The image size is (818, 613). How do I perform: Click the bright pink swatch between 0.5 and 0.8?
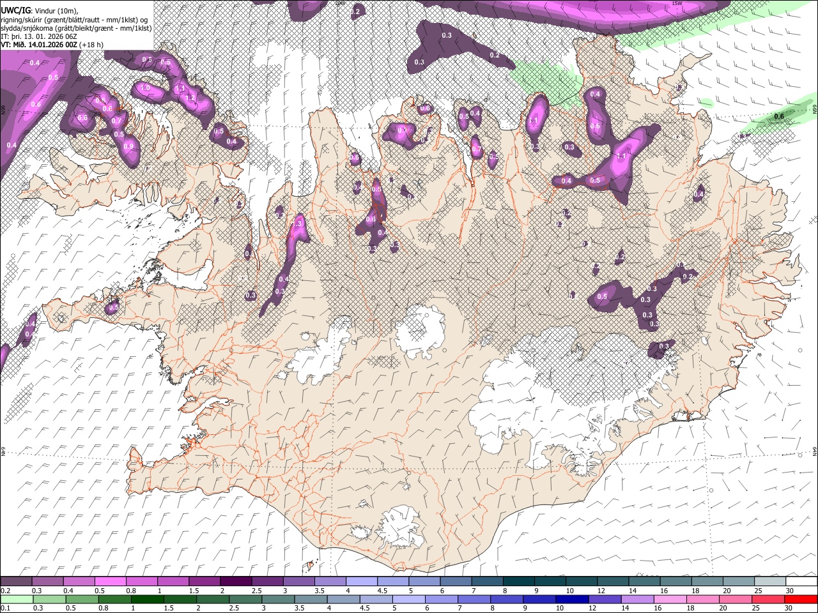pyautogui.click(x=110, y=582)
